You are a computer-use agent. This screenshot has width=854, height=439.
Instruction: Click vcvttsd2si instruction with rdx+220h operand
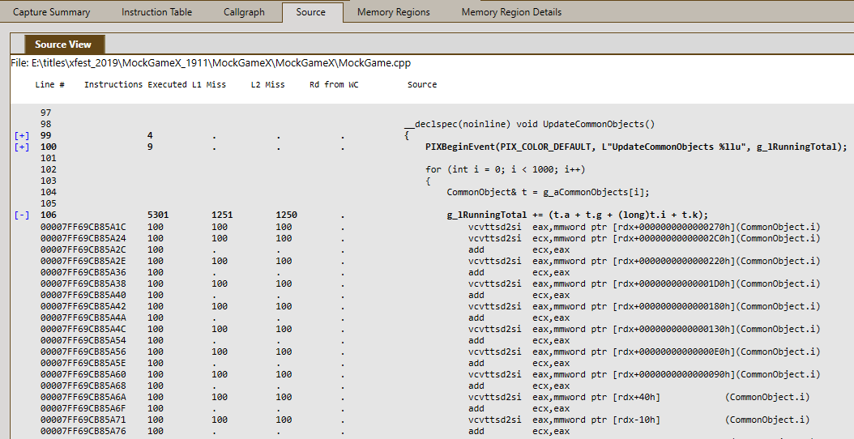(x=644, y=261)
